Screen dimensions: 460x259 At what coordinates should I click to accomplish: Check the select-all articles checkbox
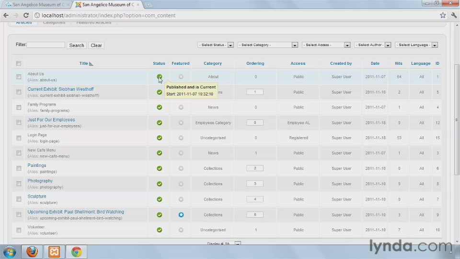(x=19, y=63)
